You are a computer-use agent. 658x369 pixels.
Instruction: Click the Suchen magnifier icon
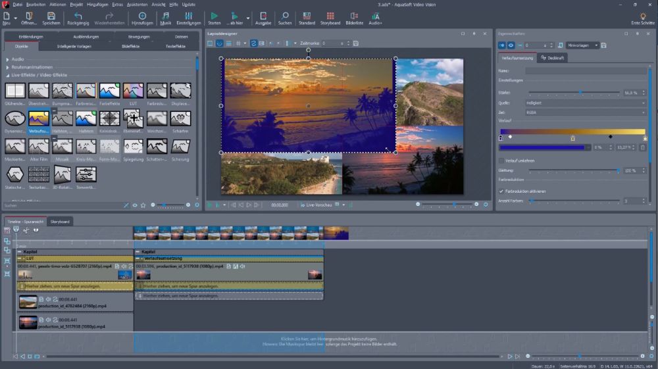pyautogui.click(x=285, y=16)
